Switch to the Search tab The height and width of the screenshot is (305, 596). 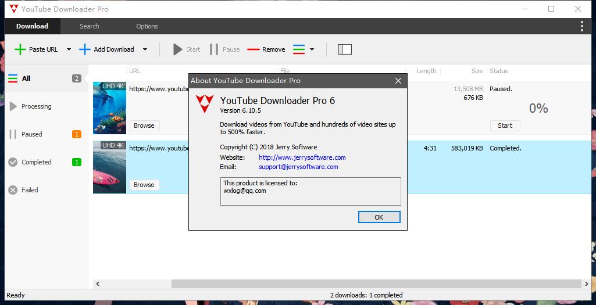click(x=90, y=26)
